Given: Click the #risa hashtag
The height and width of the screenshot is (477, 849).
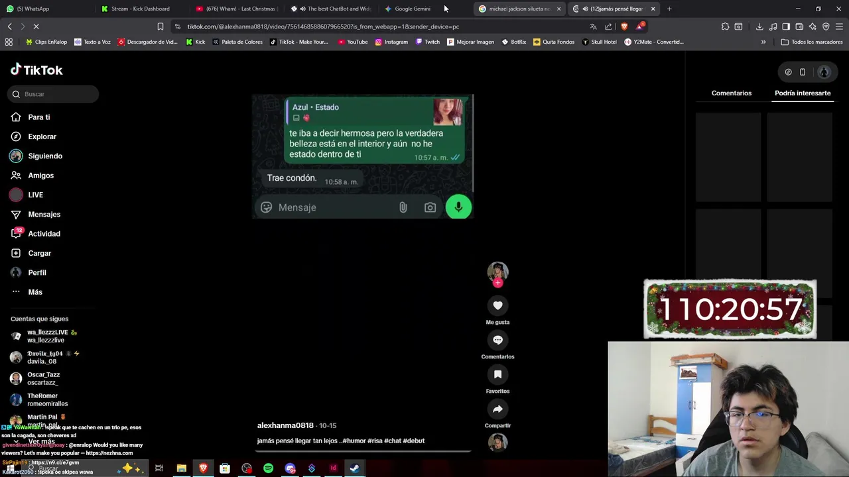Looking at the screenshot, I should click(x=375, y=441).
